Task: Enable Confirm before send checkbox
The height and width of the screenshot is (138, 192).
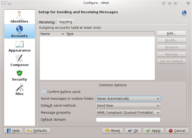Action: (44, 92)
